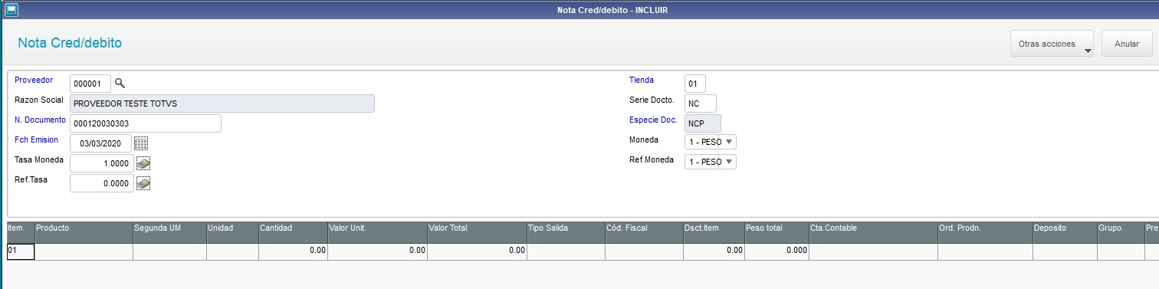Click the Peso total cell showing 0.000
This screenshot has width=1159, height=289.
coord(776,251)
